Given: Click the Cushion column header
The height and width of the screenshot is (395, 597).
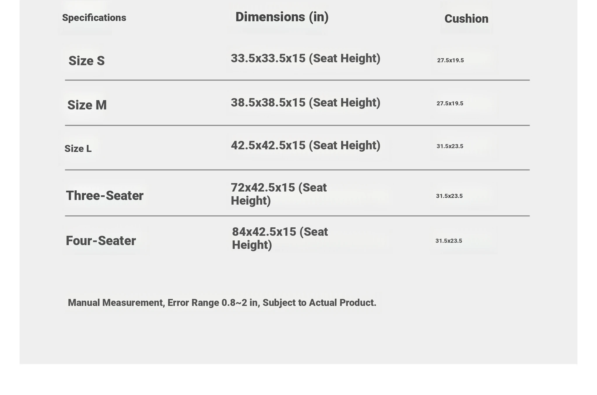Looking at the screenshot, I should pyautogui.click(x=466, y=19).
